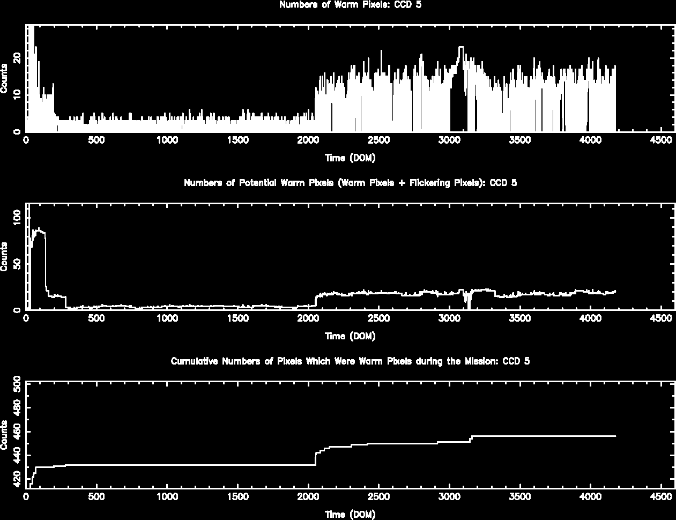Viewport: 676px width, 520px height.
Task: Click the 'Numbers of Warm Pixels: CCD 5' title
Action: (350, 5)
